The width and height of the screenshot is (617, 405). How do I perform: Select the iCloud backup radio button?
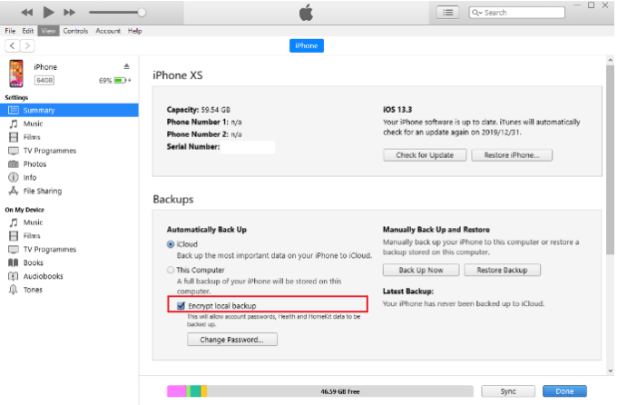click(171, 245)
